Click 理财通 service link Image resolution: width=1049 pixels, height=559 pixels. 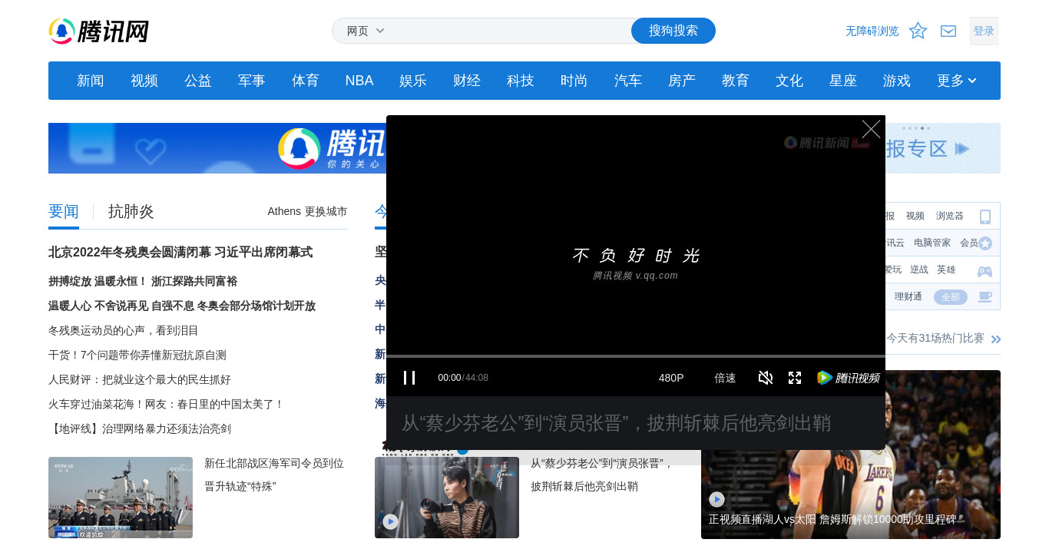tap(908, 296)
